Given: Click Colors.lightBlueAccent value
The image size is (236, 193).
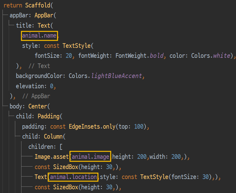Looking at the screenshot, I should tap(105, 76).
